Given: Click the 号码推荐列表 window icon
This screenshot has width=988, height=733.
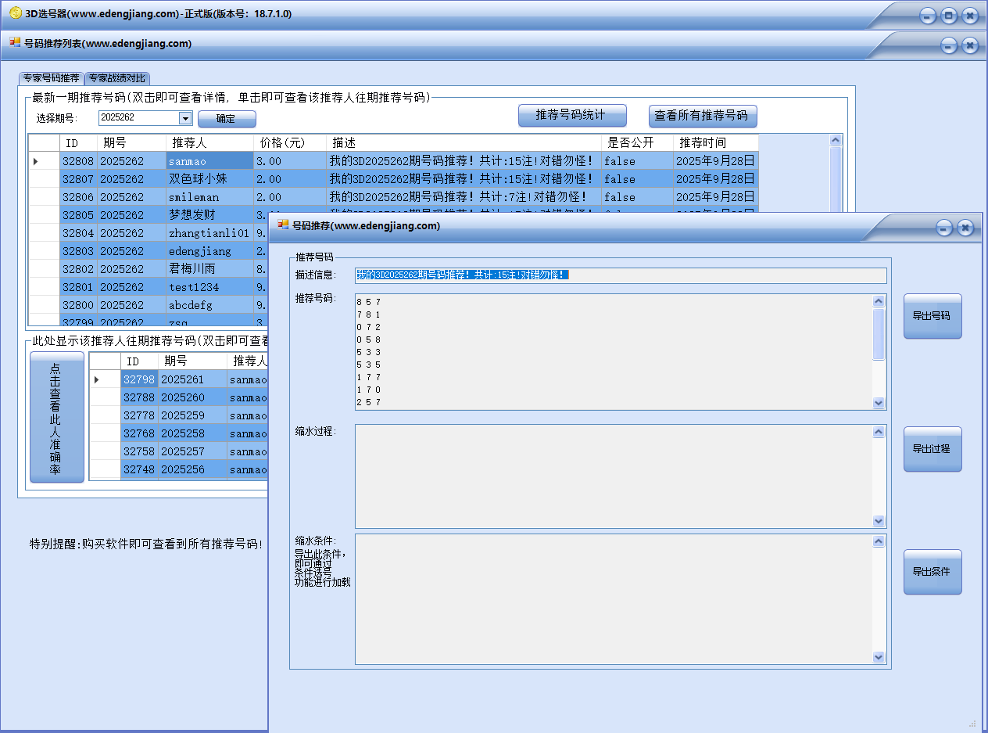Looking at the screenshot, I should point(15,43).
